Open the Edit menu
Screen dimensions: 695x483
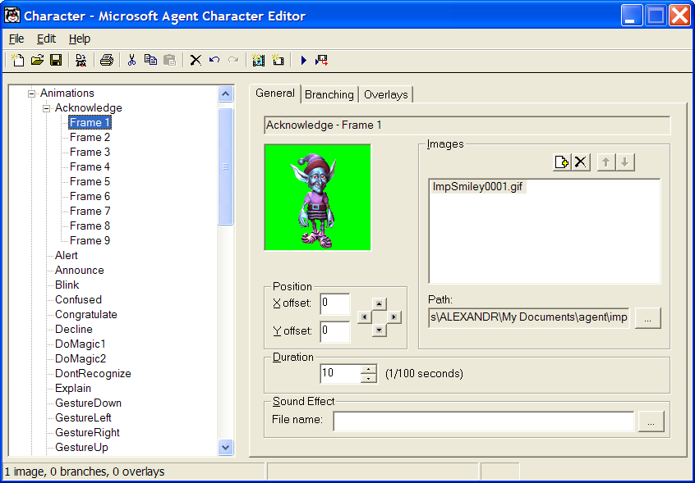(x=46, y=39)
